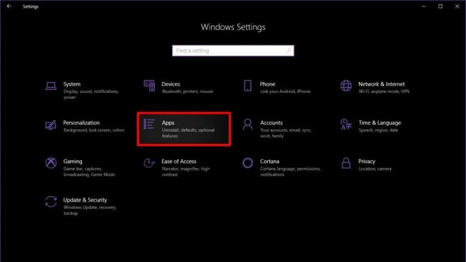466x262 pixels.
Task: Select the Cortana circle icon
Action: pos(248,163)
